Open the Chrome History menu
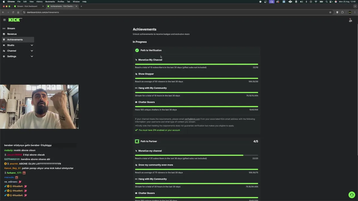The image size is (358, 201). coord(39,2)
